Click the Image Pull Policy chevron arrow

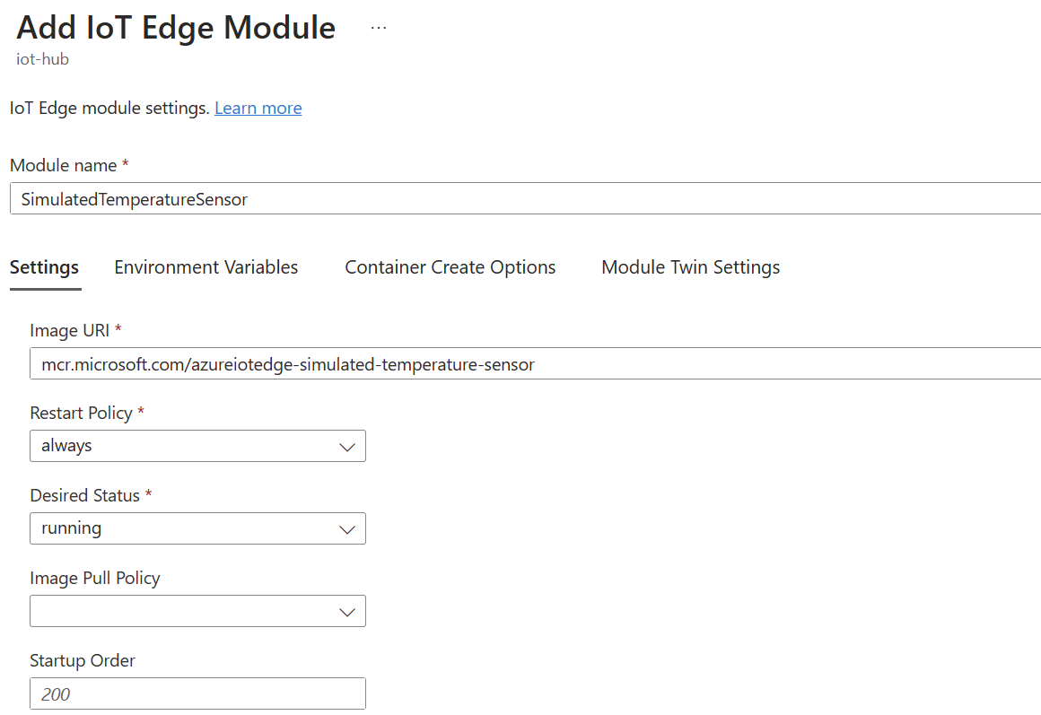coord(347,611)
